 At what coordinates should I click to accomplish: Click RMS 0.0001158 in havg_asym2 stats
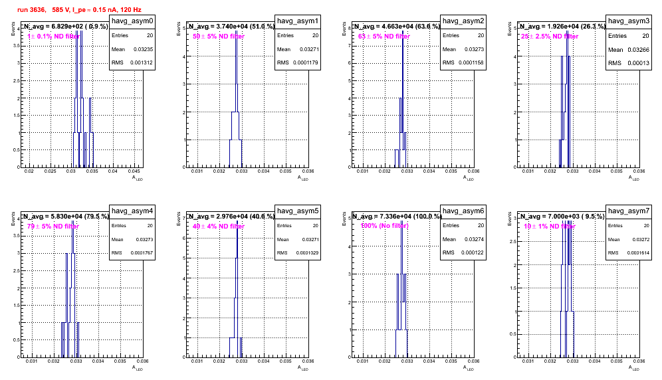(x=463, y=62)
